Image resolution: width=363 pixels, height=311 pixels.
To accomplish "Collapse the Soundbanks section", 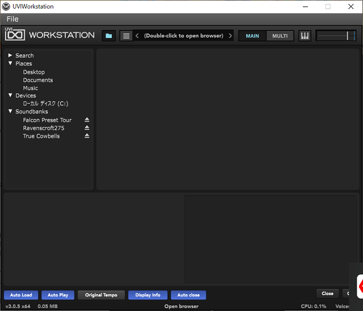I will point(10,111).
